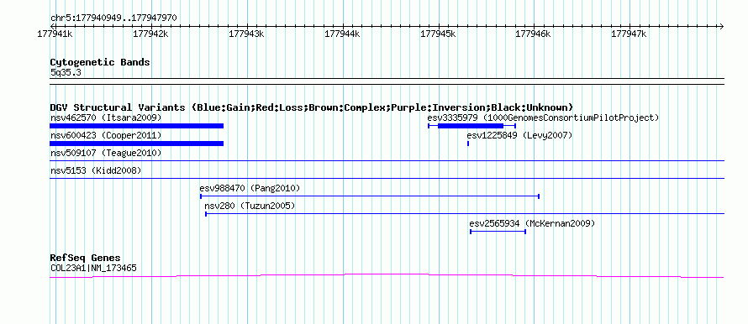
Task: Click the blue gain bar below nsv600423
Action: click(x=136, y=144)
